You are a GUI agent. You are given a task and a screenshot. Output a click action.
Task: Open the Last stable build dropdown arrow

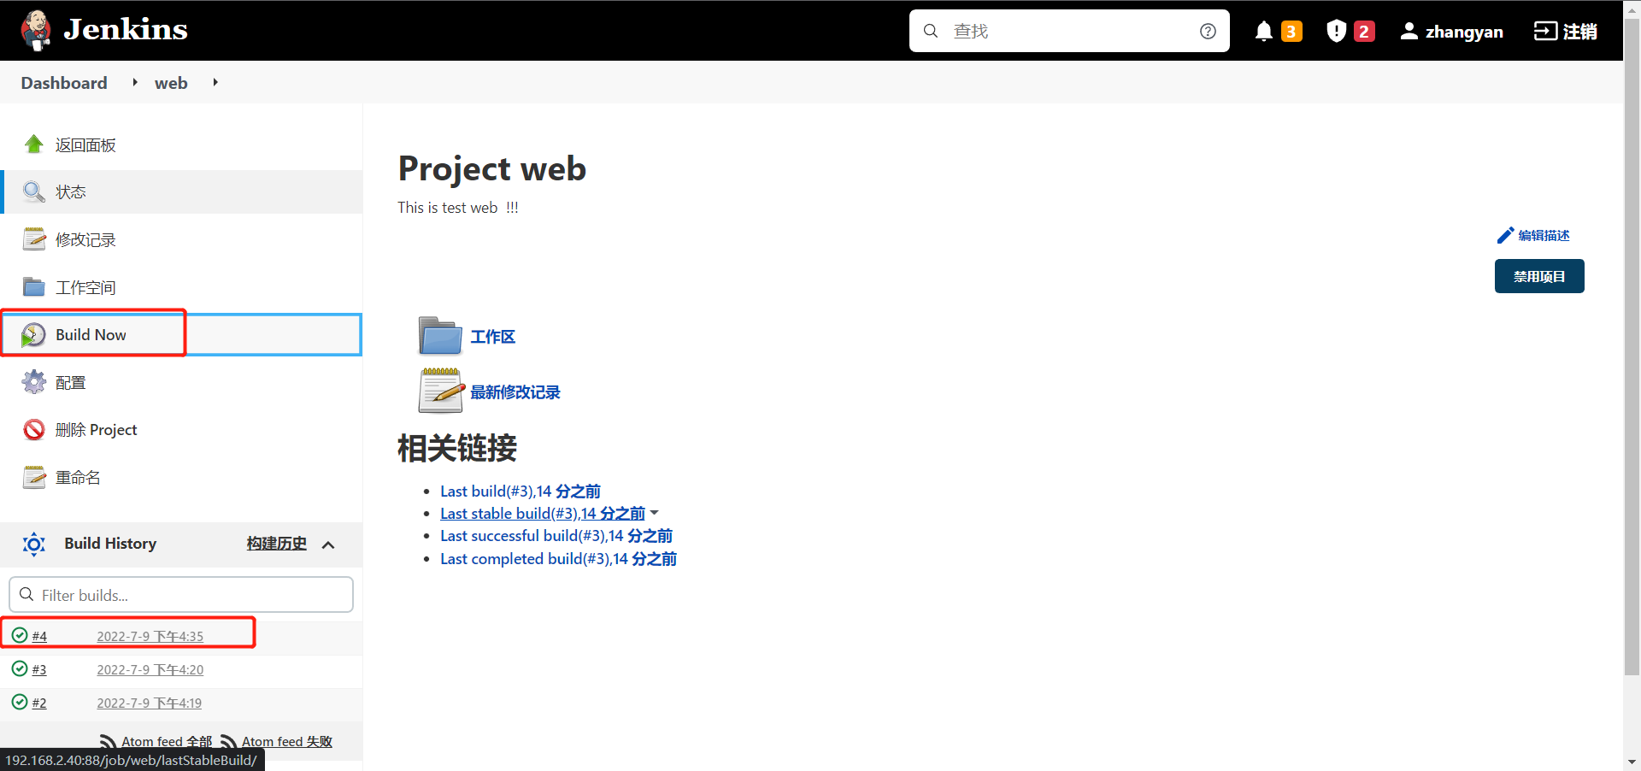[x=655, y=513]
